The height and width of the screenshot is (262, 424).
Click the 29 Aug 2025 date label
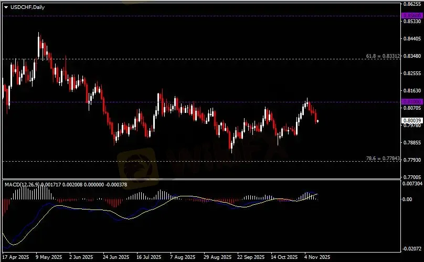click(217, 257)
